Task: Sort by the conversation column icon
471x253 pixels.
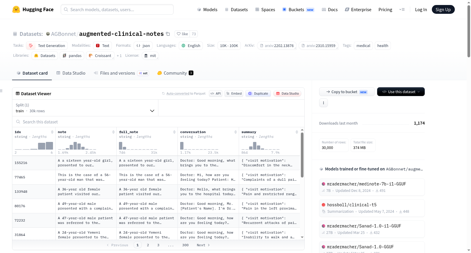Action: tap(235, 132)
